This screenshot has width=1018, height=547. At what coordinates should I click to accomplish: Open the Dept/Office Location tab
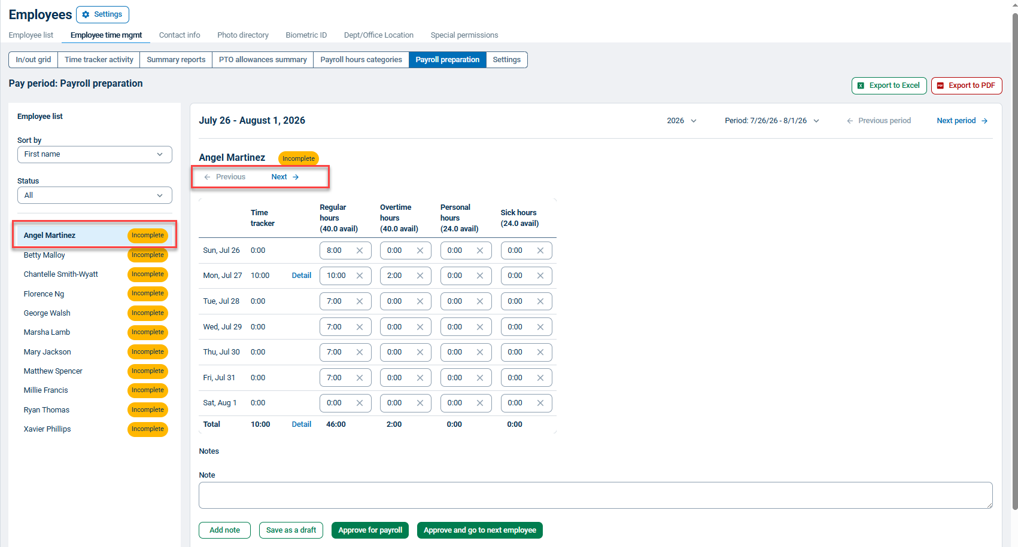coord(379,35)
